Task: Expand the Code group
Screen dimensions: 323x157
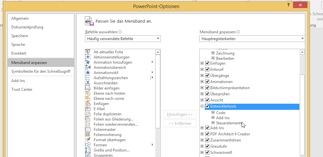Action: (213, 112)
